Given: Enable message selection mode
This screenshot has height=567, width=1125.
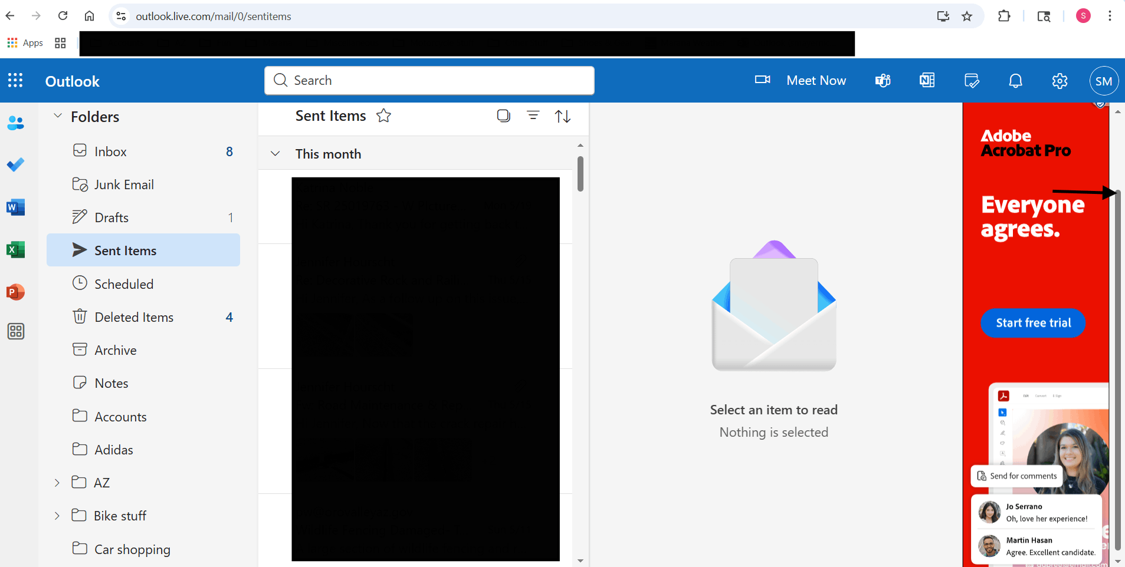Looking at the screenshot, I should [x=503, y=116].
